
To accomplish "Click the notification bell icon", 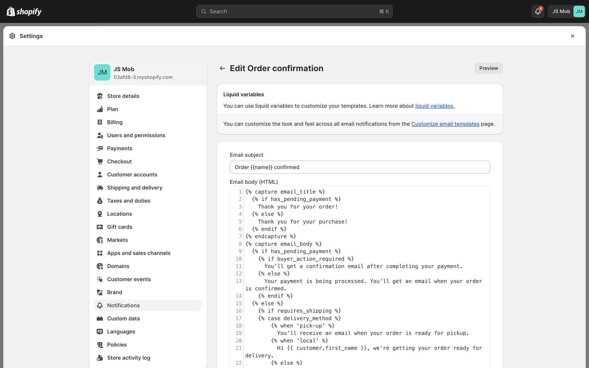I will (537, 11).
